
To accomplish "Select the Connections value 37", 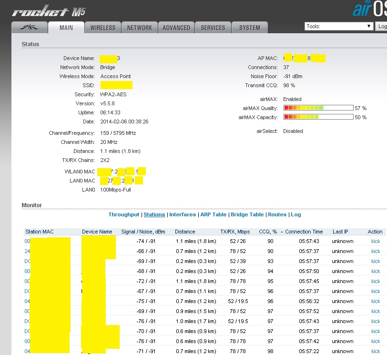I will point(286,67).
